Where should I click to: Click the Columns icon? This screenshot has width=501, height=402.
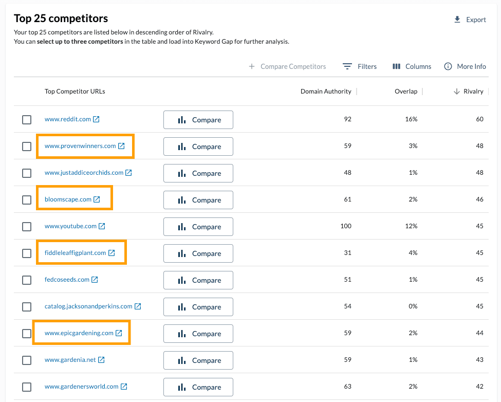[396, 66]
